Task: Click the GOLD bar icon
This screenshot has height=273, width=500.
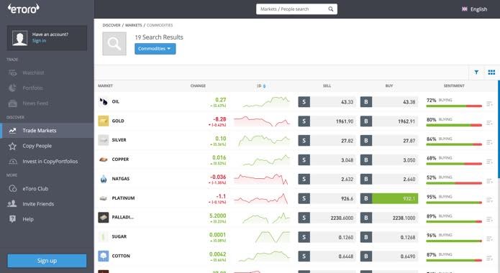Action: (104, 121)
